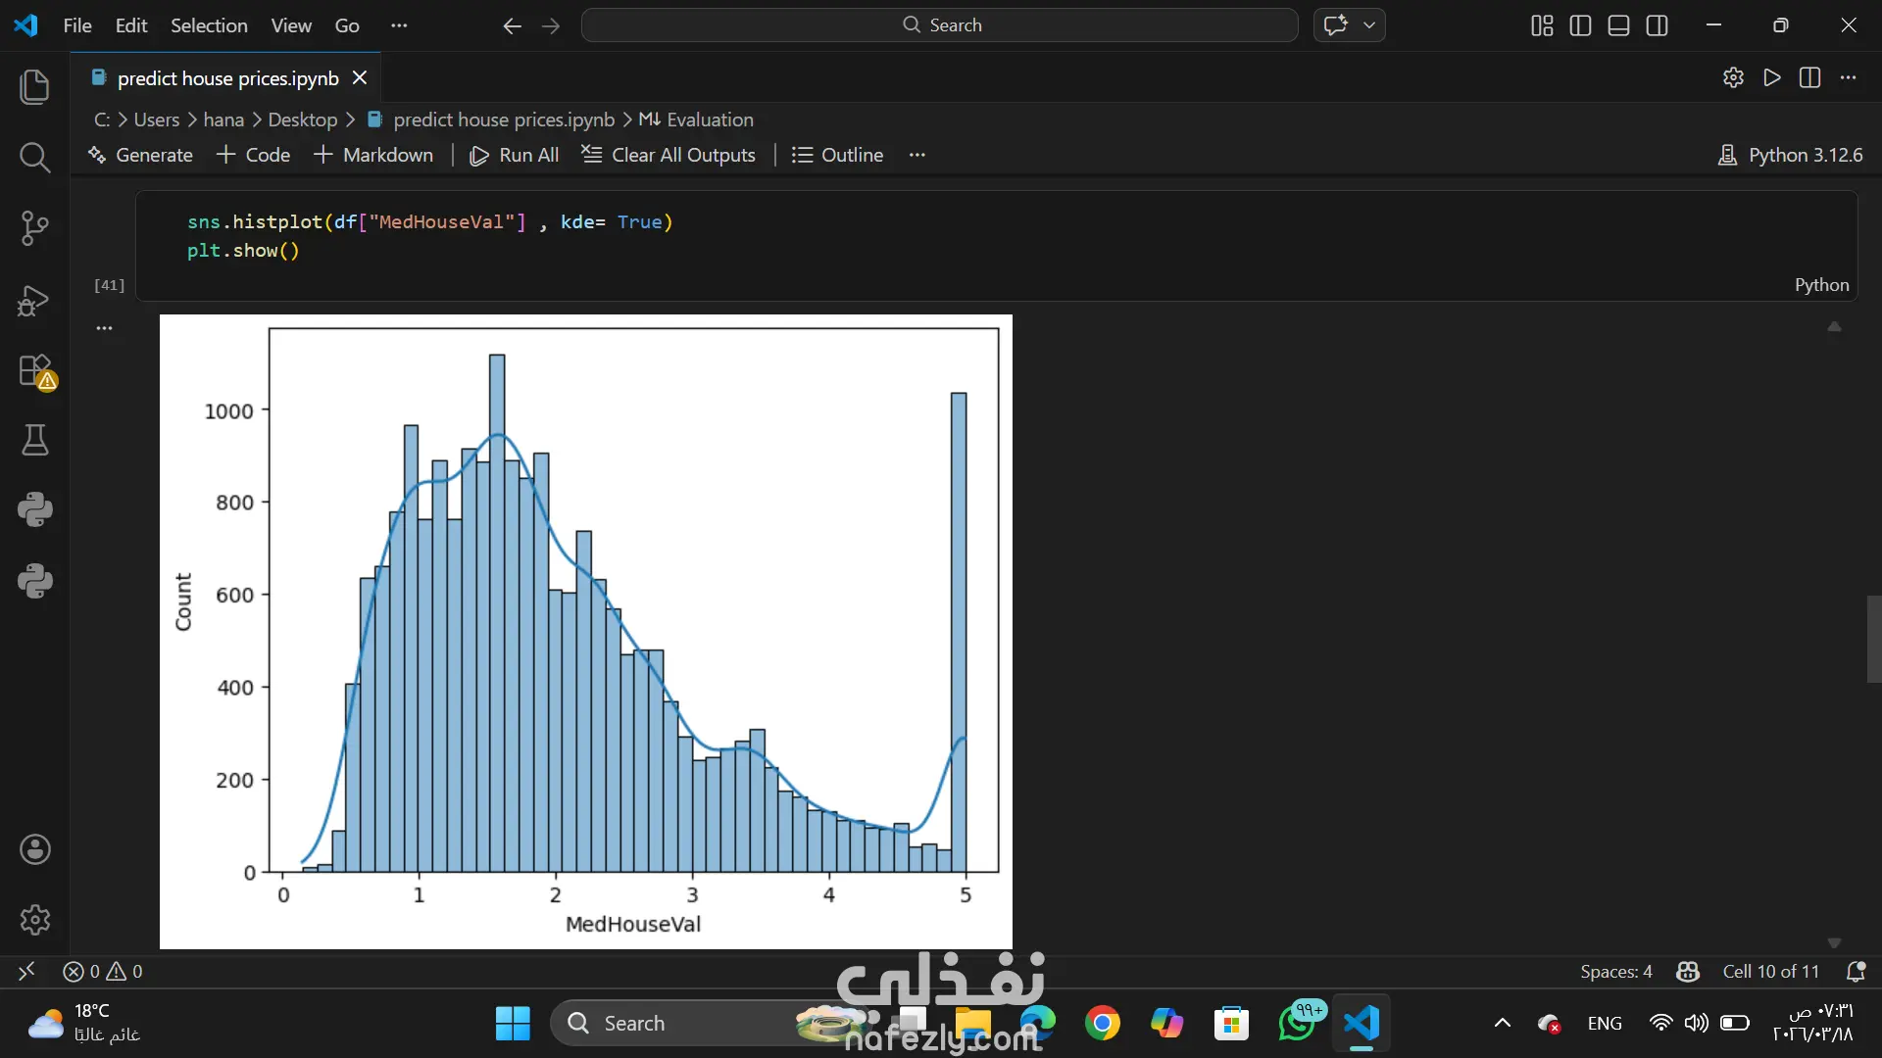1882x1058 pixels.
Task: Toggle the primary side bar layout button
Action: (1580, 25)
